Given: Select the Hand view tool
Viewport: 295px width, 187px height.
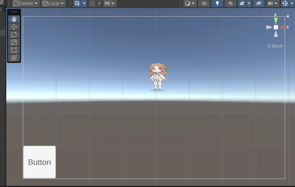Looking at the screenshot, I should [x=14, y=19].
